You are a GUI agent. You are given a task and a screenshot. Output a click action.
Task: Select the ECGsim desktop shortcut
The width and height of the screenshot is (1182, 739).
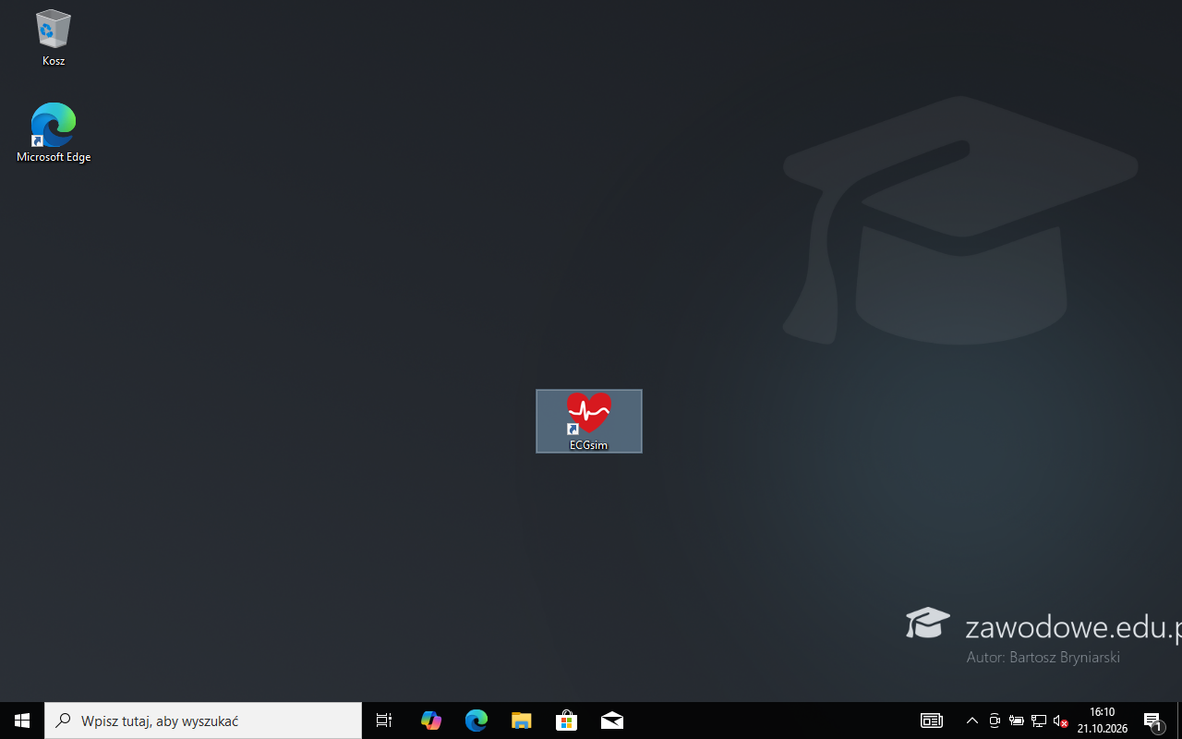pos(589,421)
